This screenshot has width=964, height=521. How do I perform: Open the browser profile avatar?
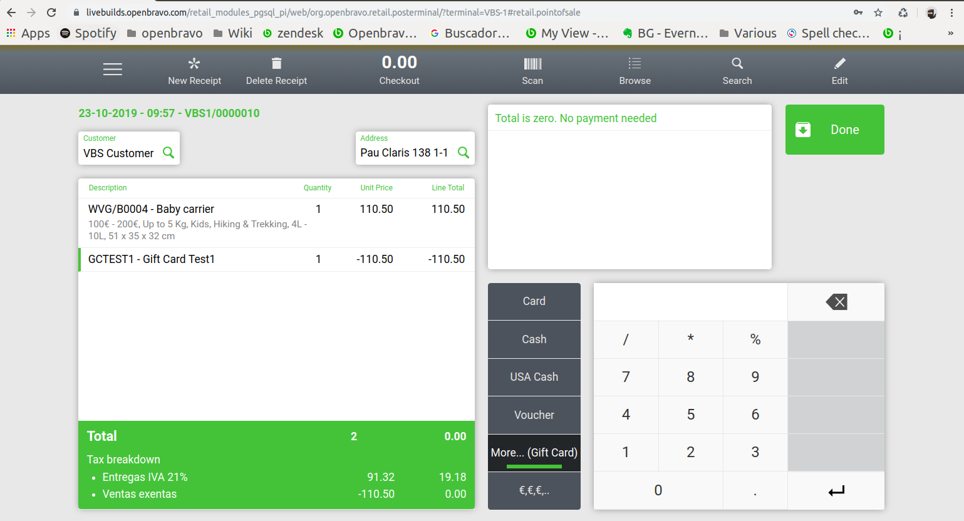[x=931, y=13]
